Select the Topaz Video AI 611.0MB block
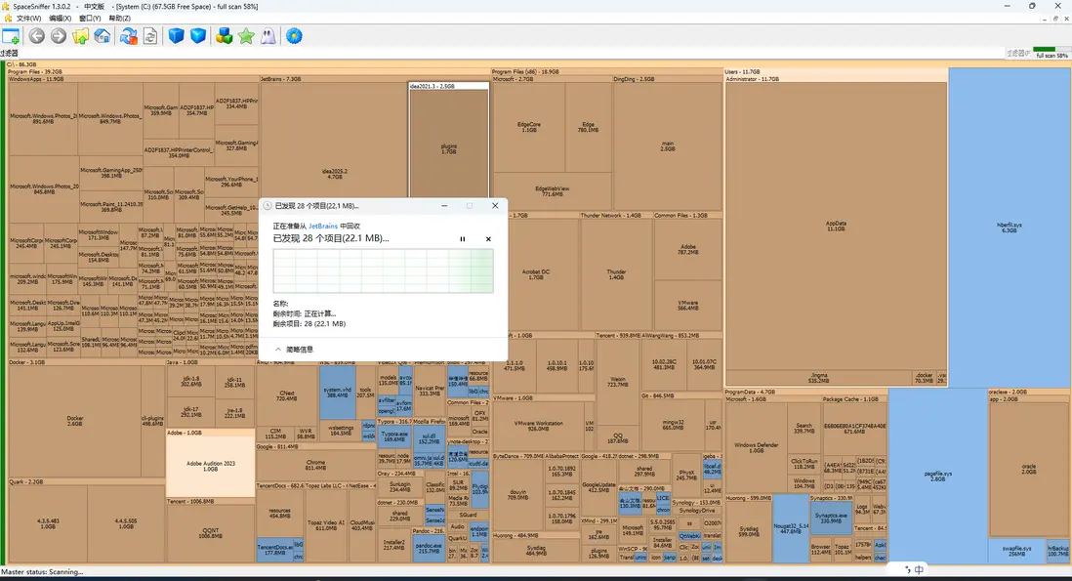The image size is (1072, 581). [326, 525]
